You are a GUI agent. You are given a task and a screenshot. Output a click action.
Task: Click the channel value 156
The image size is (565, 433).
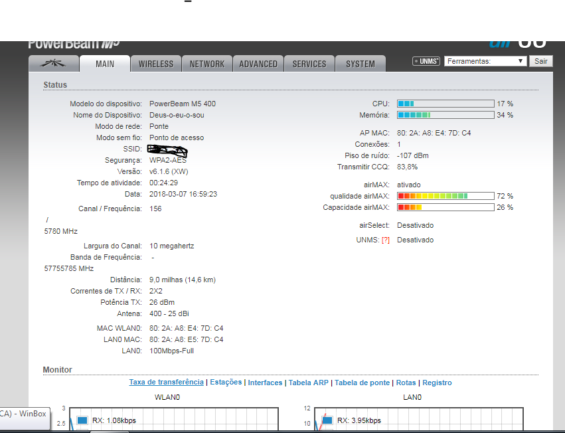155,209
